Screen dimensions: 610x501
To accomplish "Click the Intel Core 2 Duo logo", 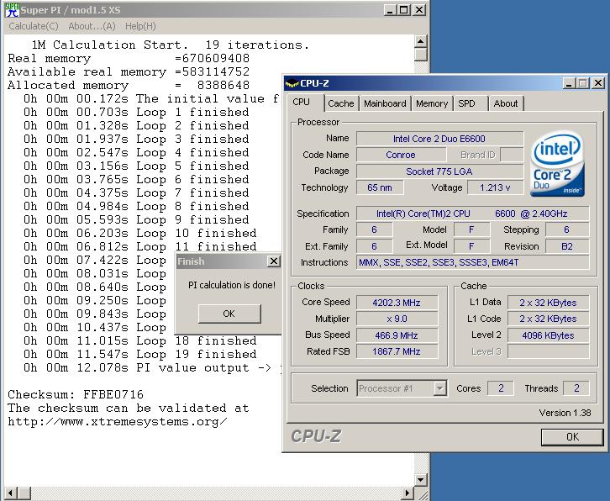I will coord(557,166).
